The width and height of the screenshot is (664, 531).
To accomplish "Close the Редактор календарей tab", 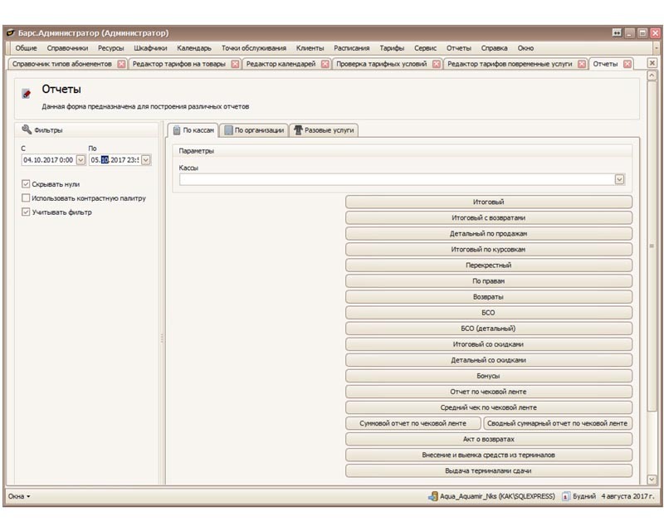I will coord(325,64).
